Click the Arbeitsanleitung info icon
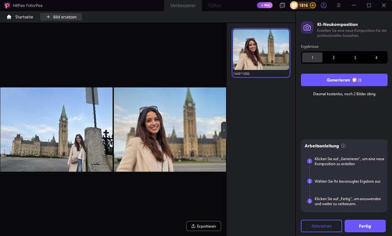Image resolution: width=392 pixels, height=236 pixels. [343, 146]
